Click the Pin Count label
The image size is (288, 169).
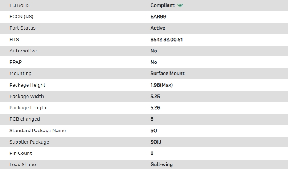click(21, 153)
